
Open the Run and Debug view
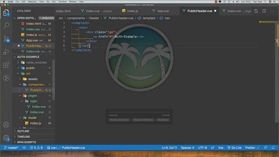(x=6, y=52)
